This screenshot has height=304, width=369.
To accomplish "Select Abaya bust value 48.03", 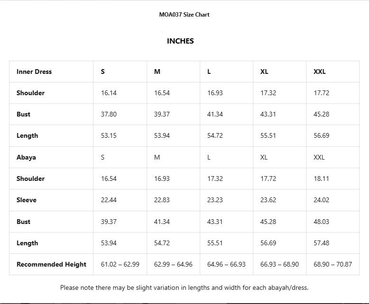I will click(x=321, y=222).
